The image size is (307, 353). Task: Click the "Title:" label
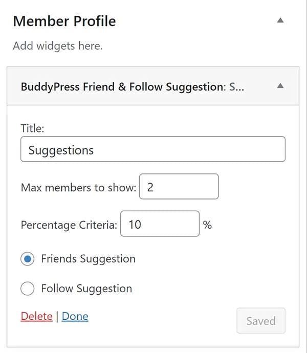coord(32,128)
